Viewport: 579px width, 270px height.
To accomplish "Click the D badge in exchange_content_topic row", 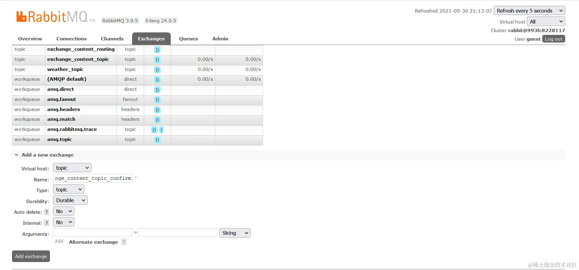I will [157, 60].
